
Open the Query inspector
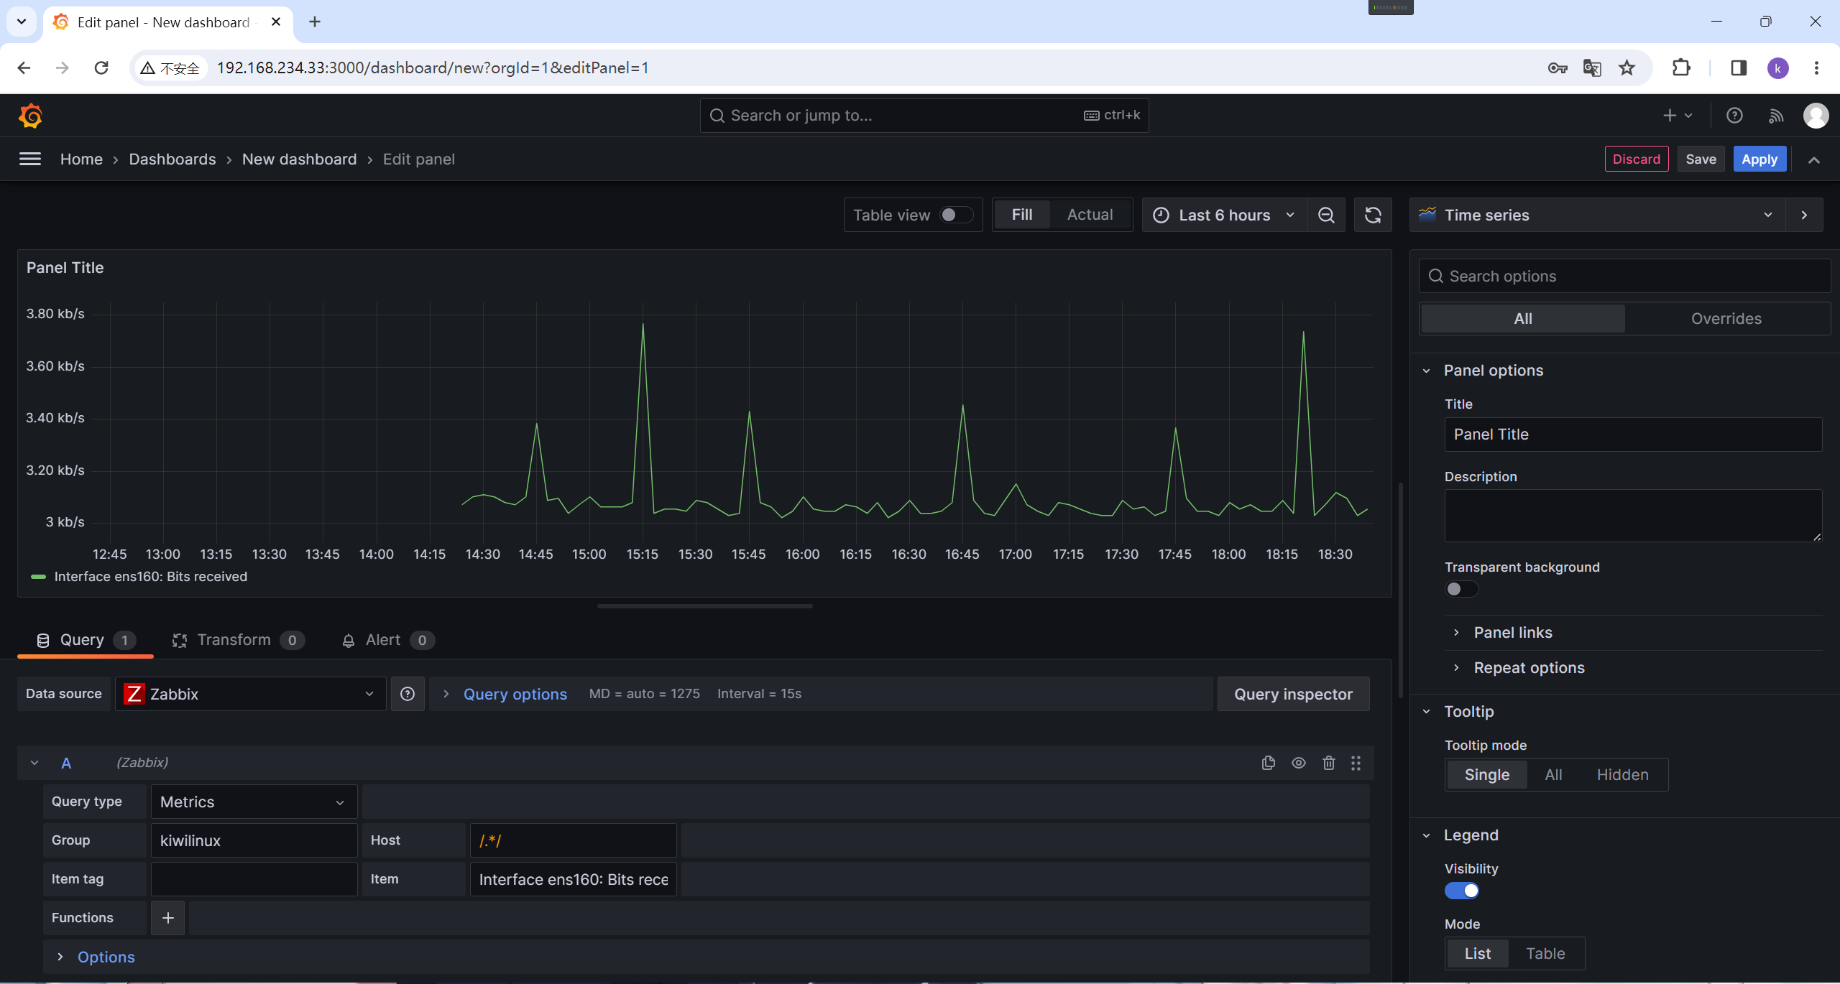pyautogui.click(x=1293, y=694)
